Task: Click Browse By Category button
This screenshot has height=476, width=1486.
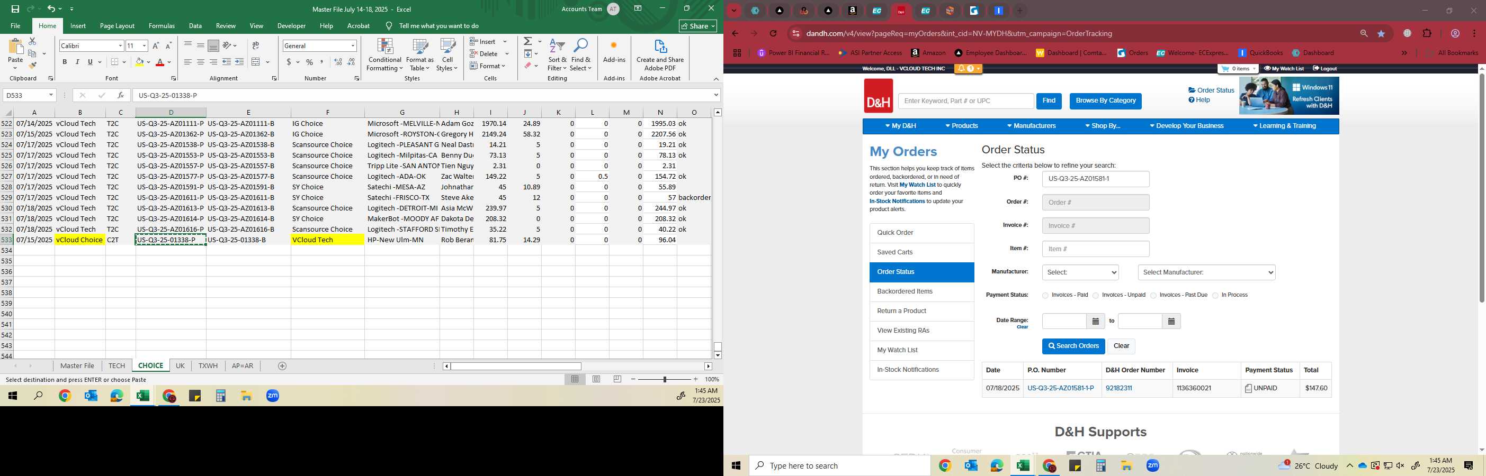Action: (x=1105, y=101)
